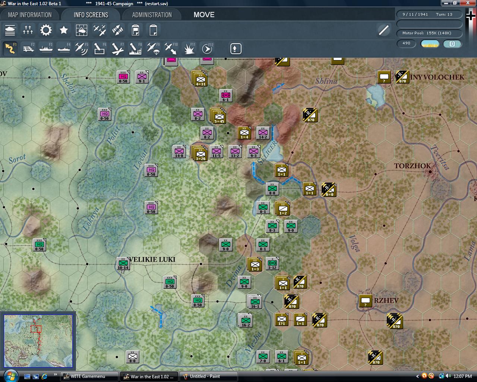Switch to Untitled - Paint taskbar item
This screenshot has height=382, width=477.
click(209, 376)
